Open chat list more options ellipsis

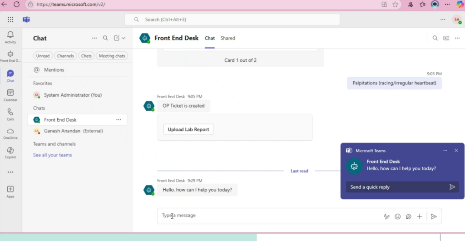tap(94, 38)
